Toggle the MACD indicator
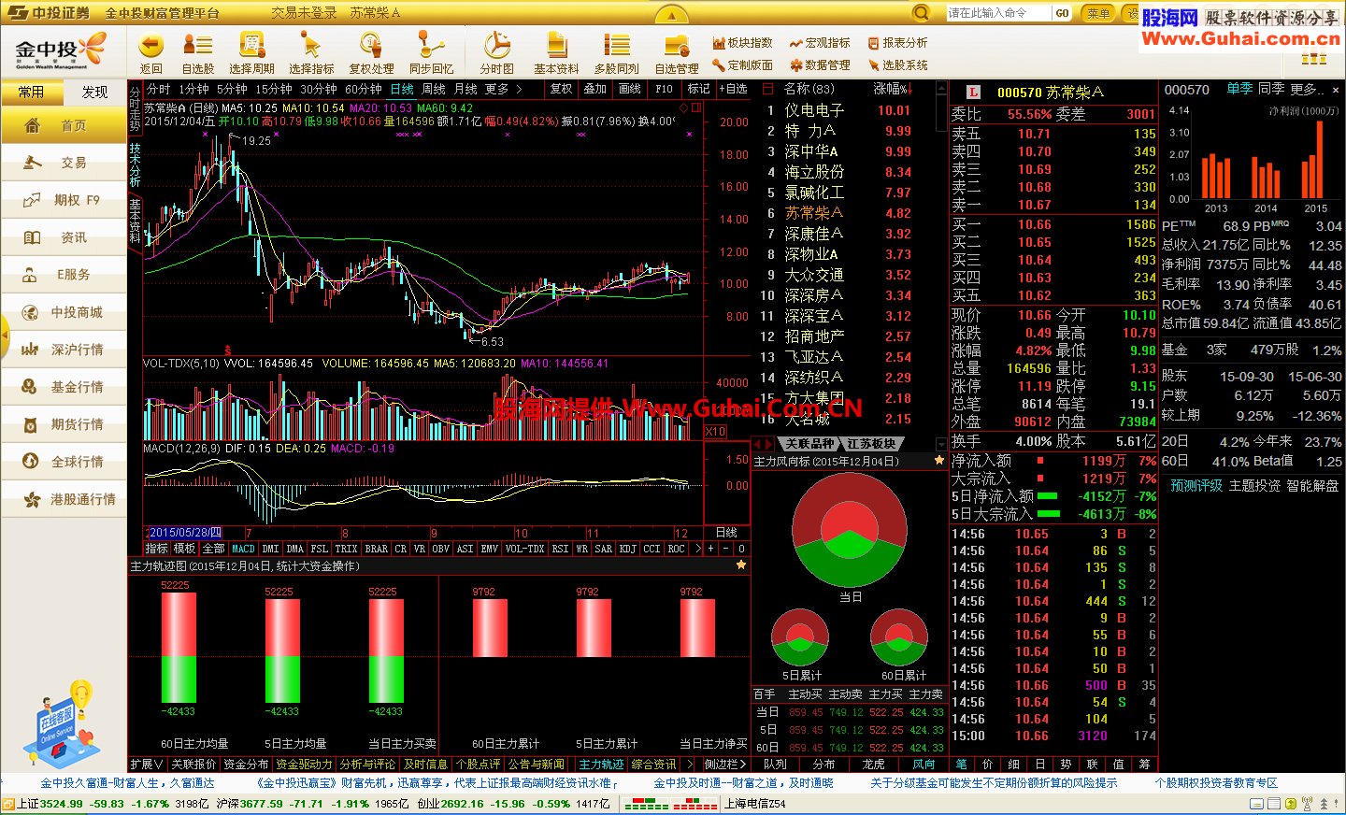Screen dimensions: 1346x815 (x=243, y=549)
